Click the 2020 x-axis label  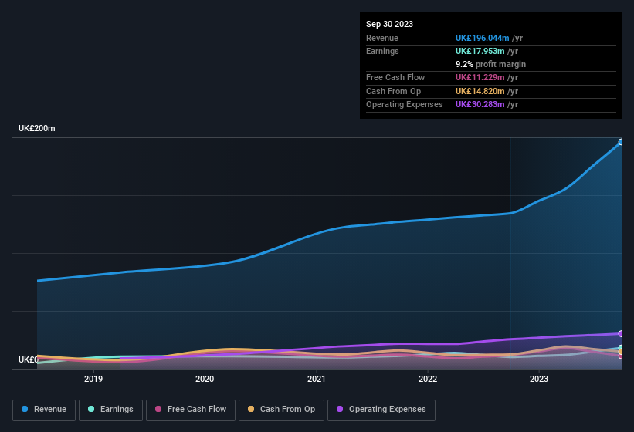pyautogui.click(x=205, y=379)
